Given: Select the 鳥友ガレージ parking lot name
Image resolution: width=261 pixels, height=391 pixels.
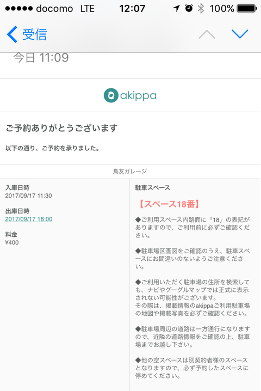Looking at the screenshot, I should coord(130,172).
